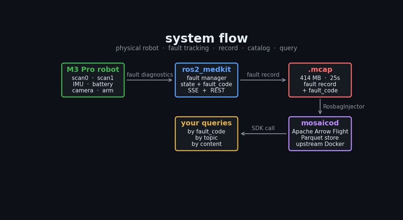Click the 'by content' line
Screen dimensions: 403x220
tap(206, 144)
